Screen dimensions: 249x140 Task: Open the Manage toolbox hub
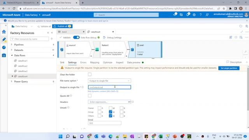pos(4,55)
